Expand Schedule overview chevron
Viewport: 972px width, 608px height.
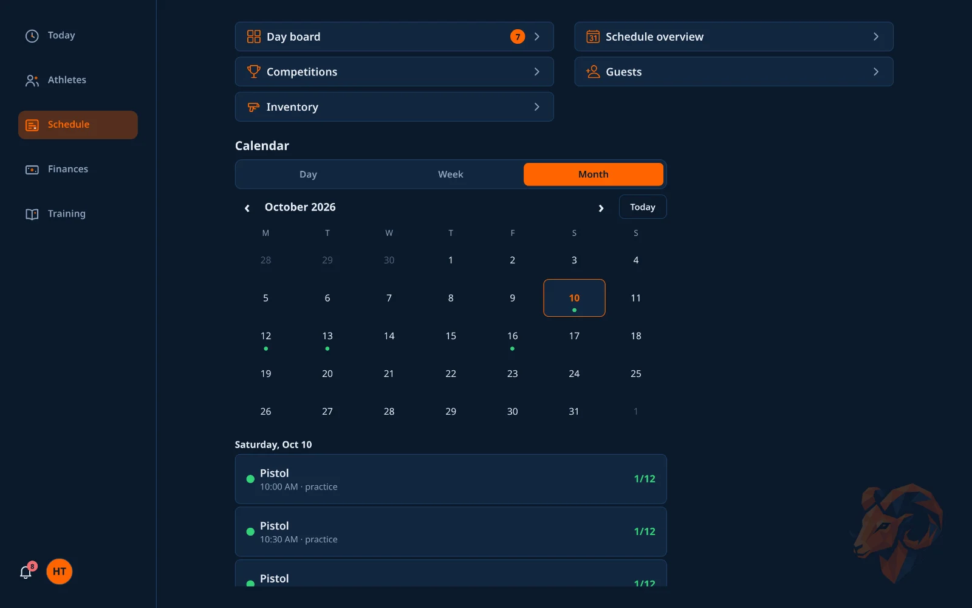pos(876,36)
